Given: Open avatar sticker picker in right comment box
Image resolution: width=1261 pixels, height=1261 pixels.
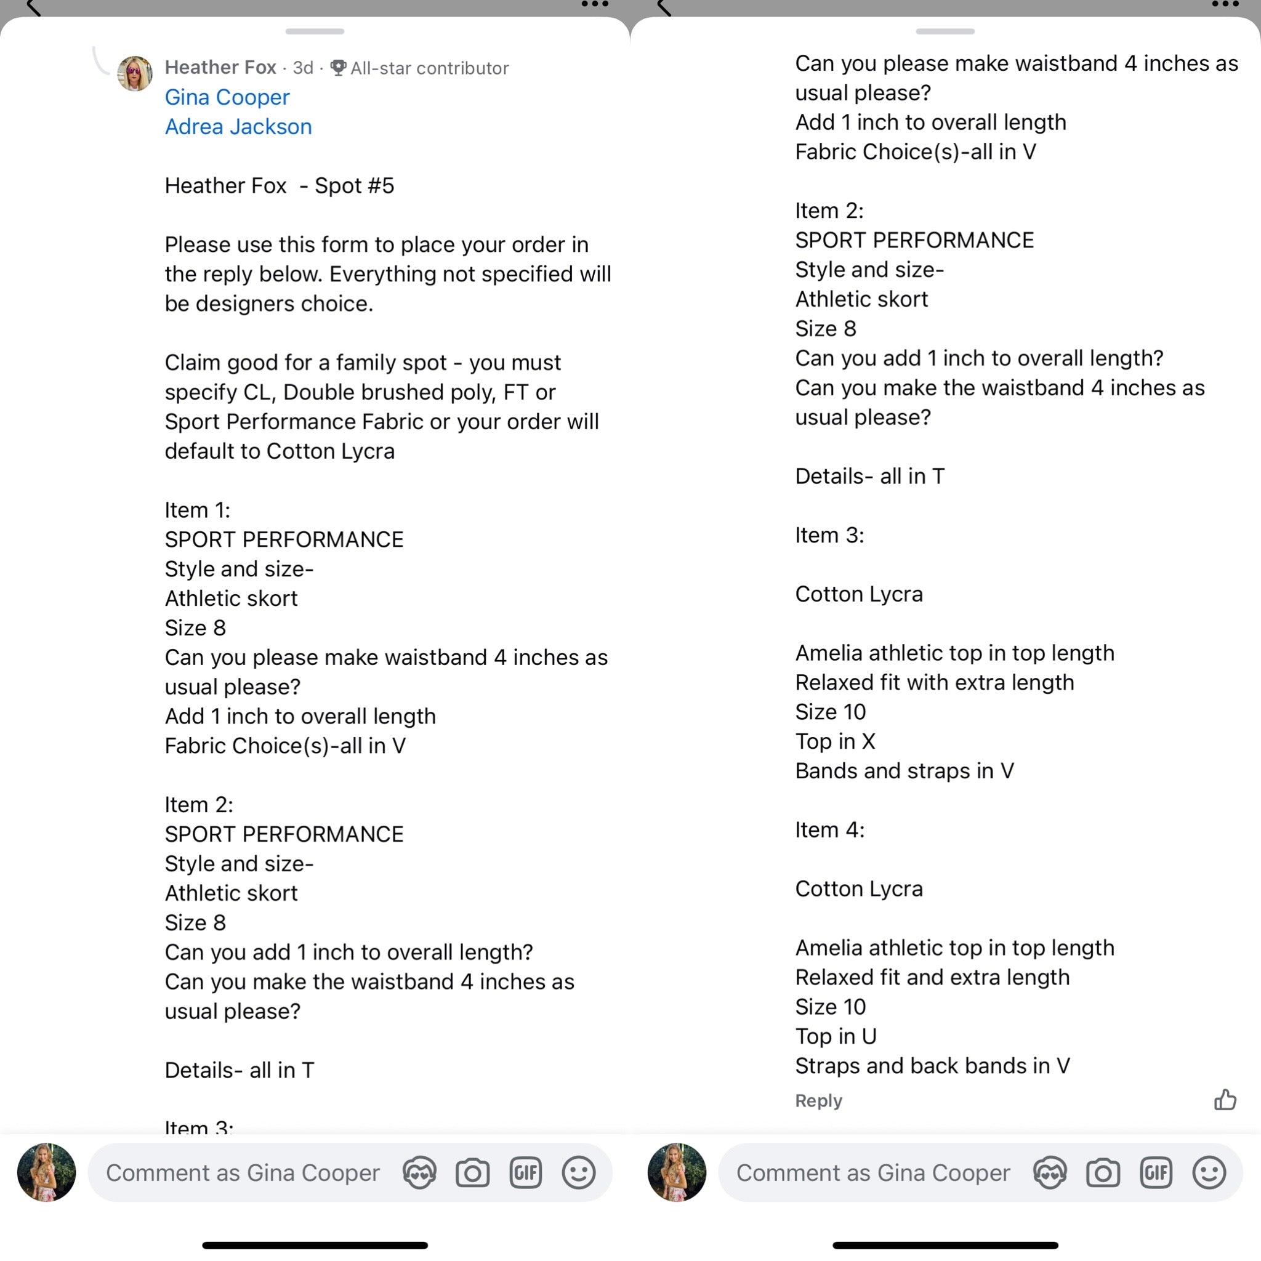Looking at the screenshot, I should [1050, 1173].
